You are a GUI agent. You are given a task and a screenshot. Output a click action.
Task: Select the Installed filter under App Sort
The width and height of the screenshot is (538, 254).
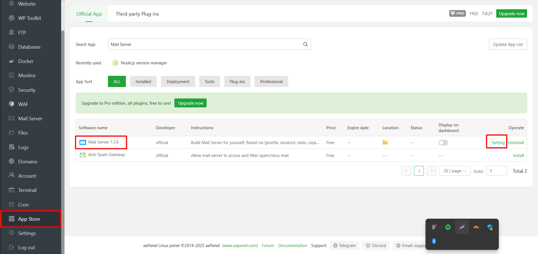[143, 81]
